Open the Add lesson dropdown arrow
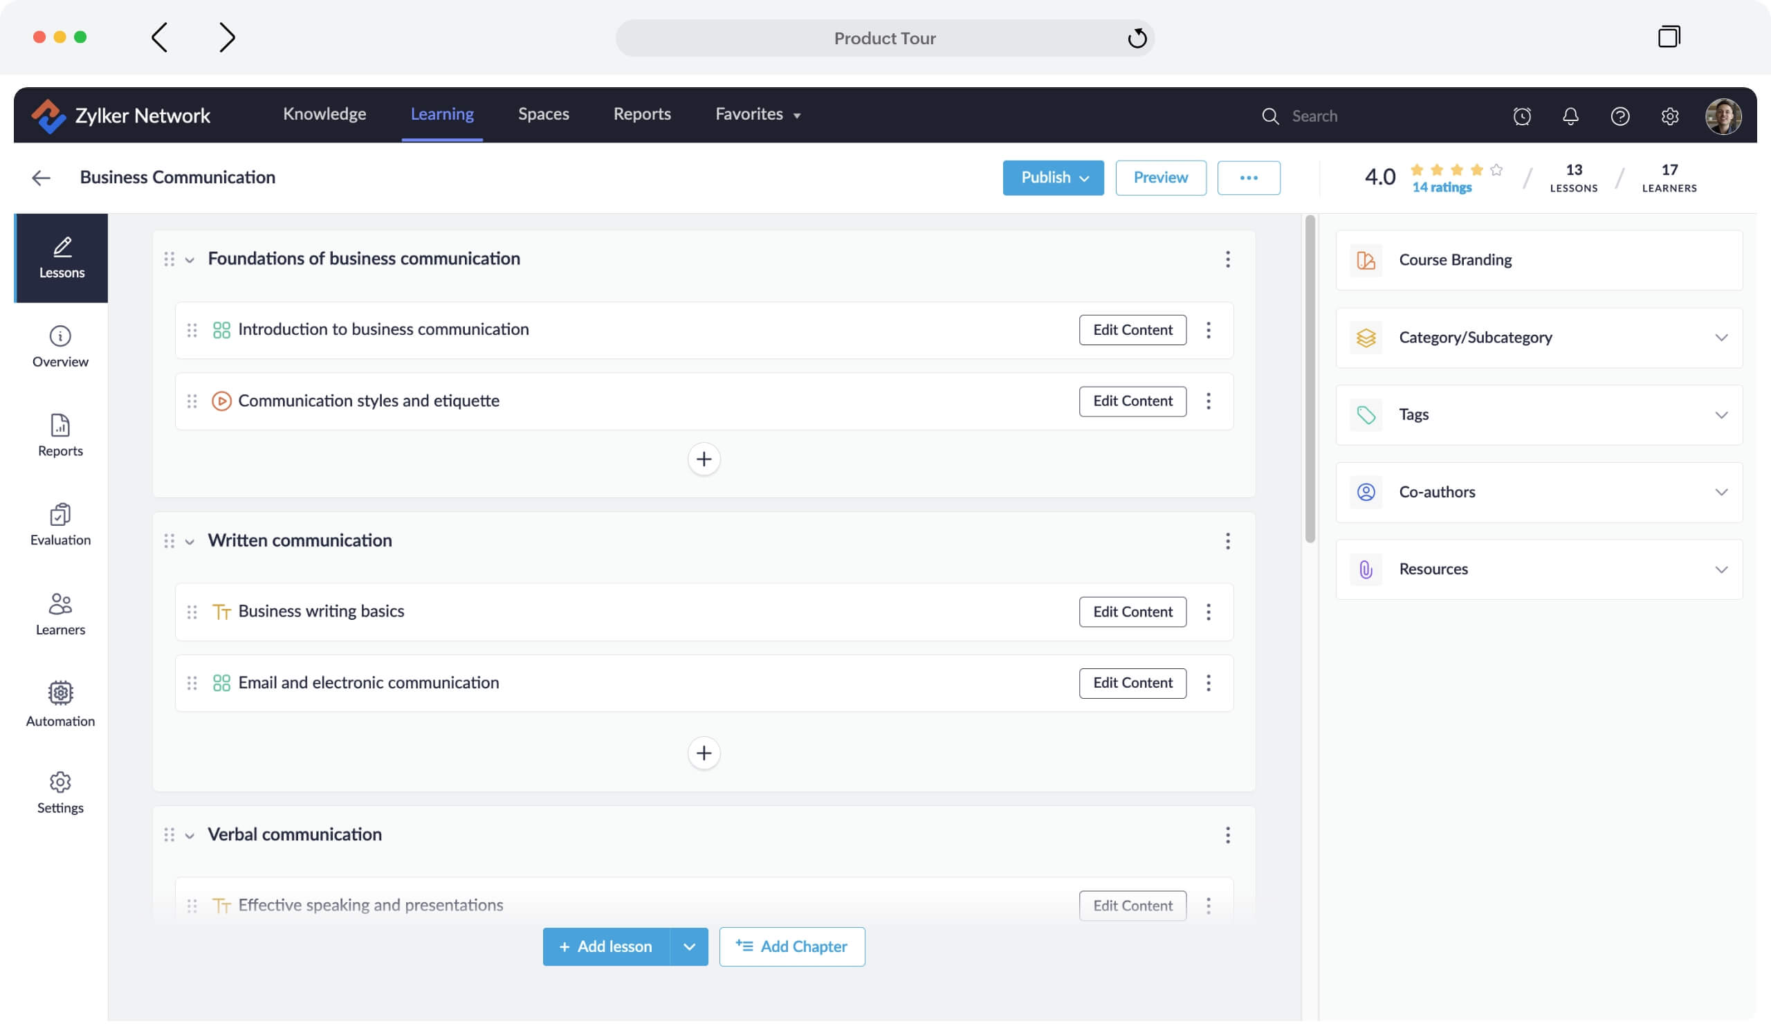Image resolution: width=1771 pixels, height=1035 pixels. point(689,946)
